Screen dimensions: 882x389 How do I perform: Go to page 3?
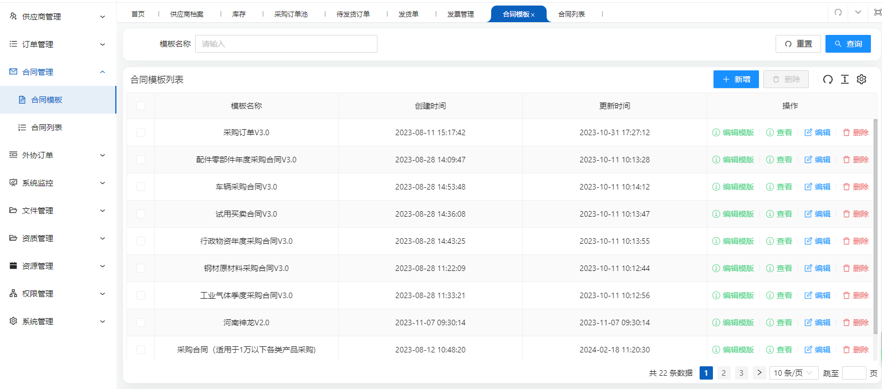pos(741,373)
